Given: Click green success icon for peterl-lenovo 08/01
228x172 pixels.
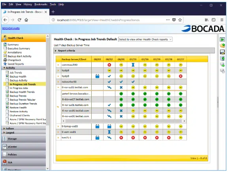Looking at the screenshot, I should (121, 94).
